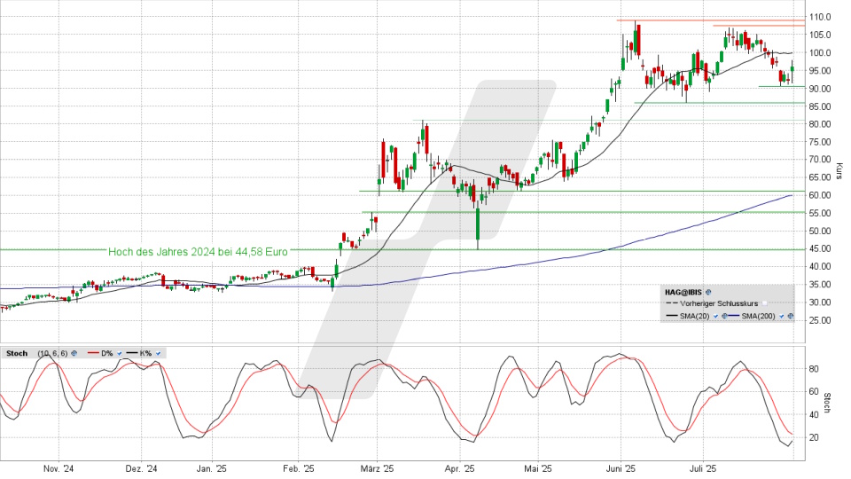Click the Mai '25 date axis label

538,468
